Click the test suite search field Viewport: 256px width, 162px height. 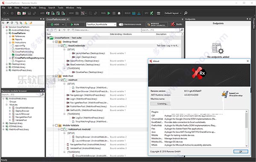160,30
